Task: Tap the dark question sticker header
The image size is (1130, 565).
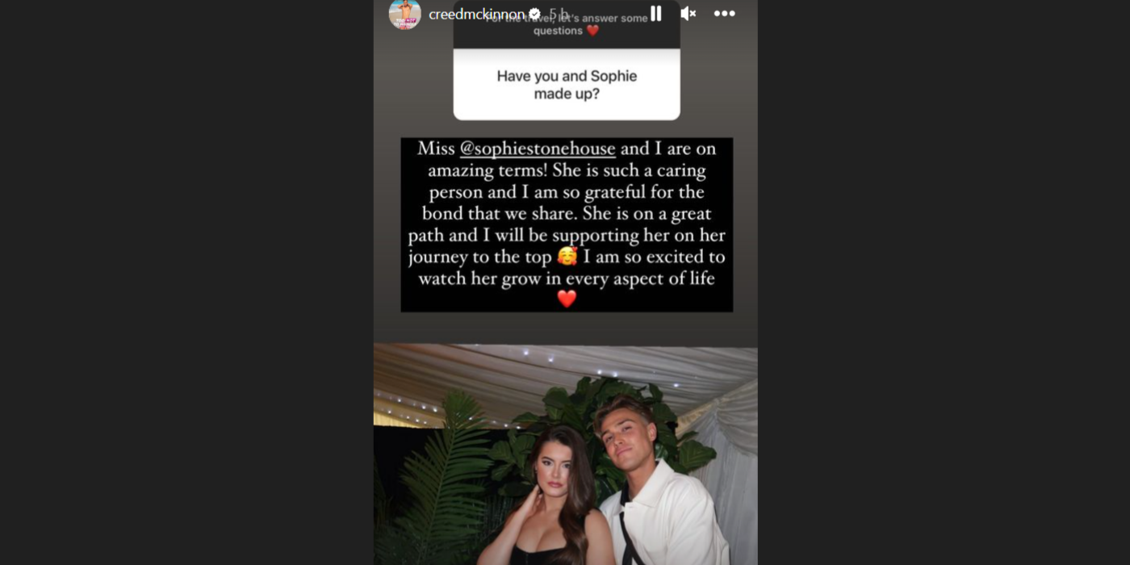Action: pyautogui.click(x=567, y=24)
